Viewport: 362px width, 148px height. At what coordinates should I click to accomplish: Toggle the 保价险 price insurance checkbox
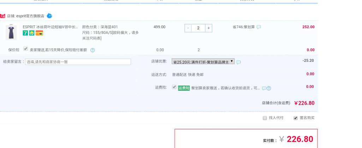[26, 49]
